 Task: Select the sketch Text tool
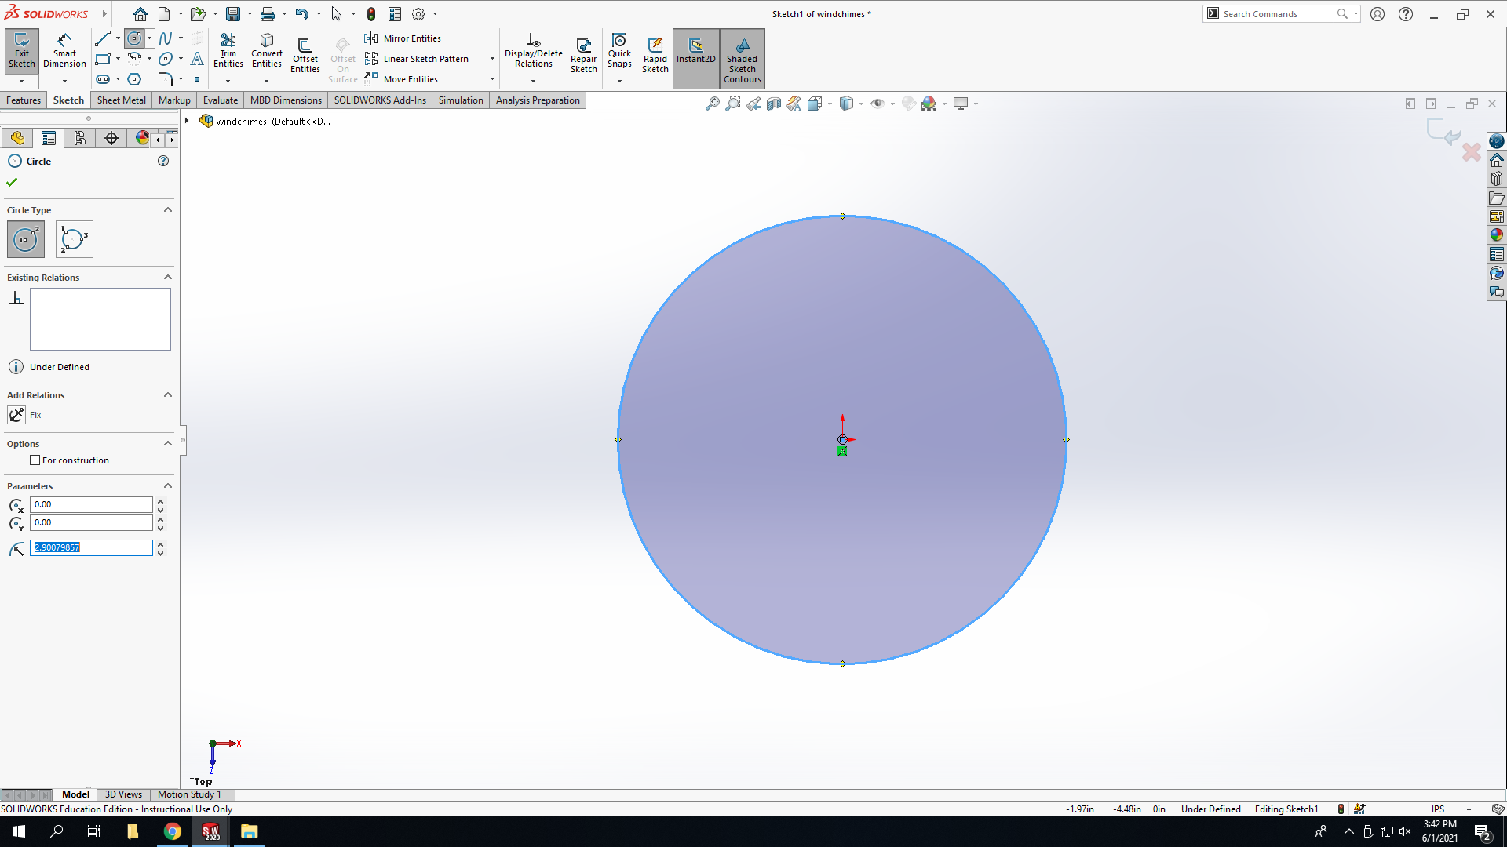[x=197, y=59]
